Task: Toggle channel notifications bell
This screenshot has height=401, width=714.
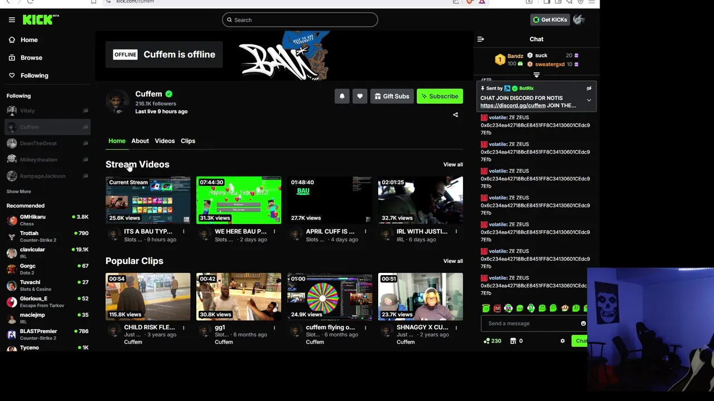Action: click(342, 96)
